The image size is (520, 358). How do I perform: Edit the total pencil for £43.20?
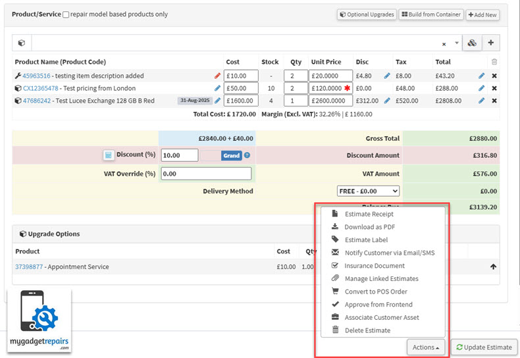click(x=482, y=76)
